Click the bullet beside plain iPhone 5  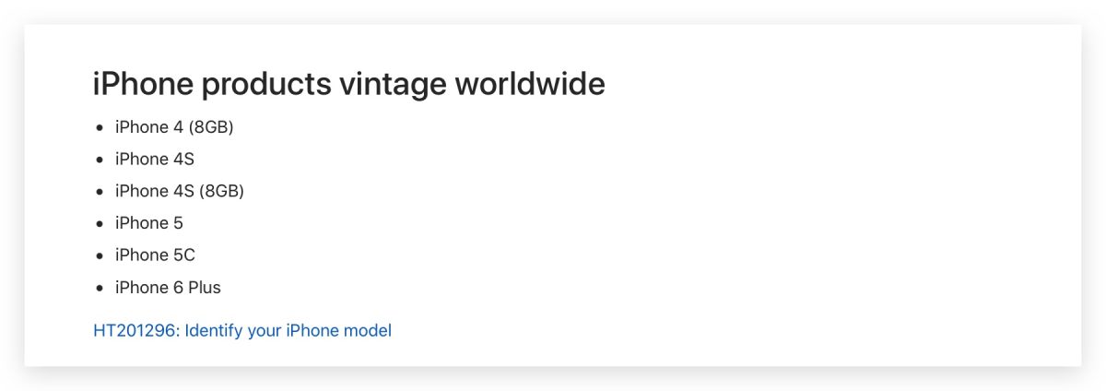click(100, 224)
